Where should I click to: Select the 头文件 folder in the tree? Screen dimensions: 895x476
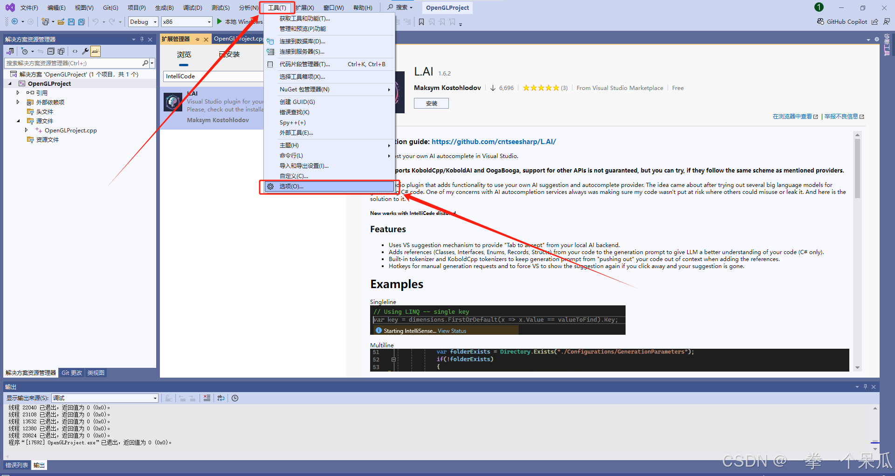coord(45,111)
